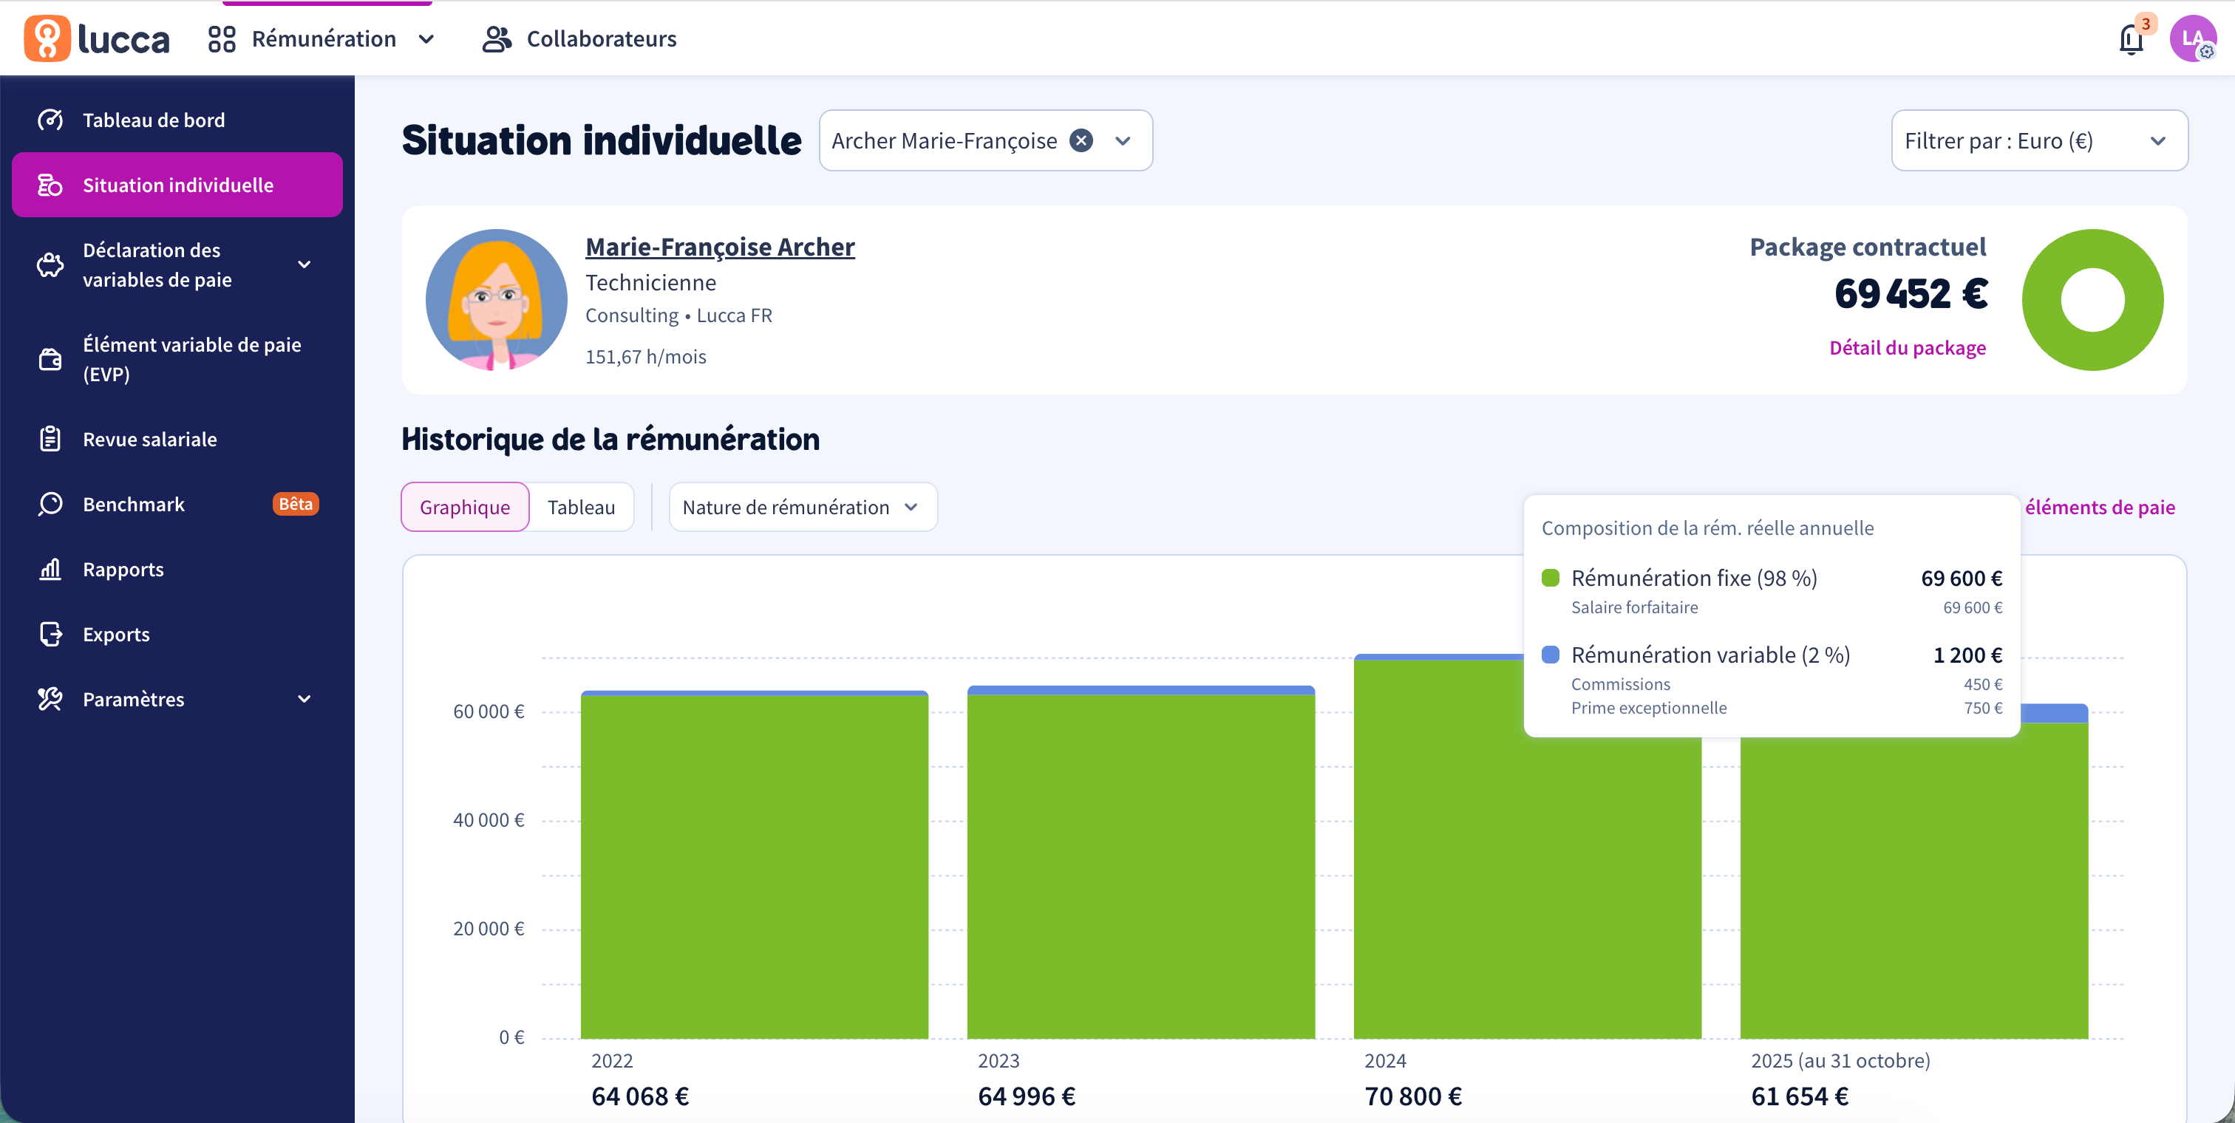This screenshot has width=2235, height=1123.
Task: Click the Benchmark magnifier icon
Action: coord(50,504)
